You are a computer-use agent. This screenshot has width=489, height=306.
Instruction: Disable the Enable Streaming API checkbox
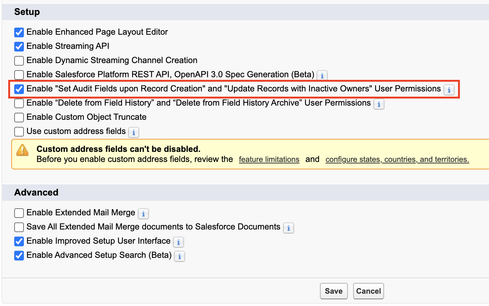[19, 47]
